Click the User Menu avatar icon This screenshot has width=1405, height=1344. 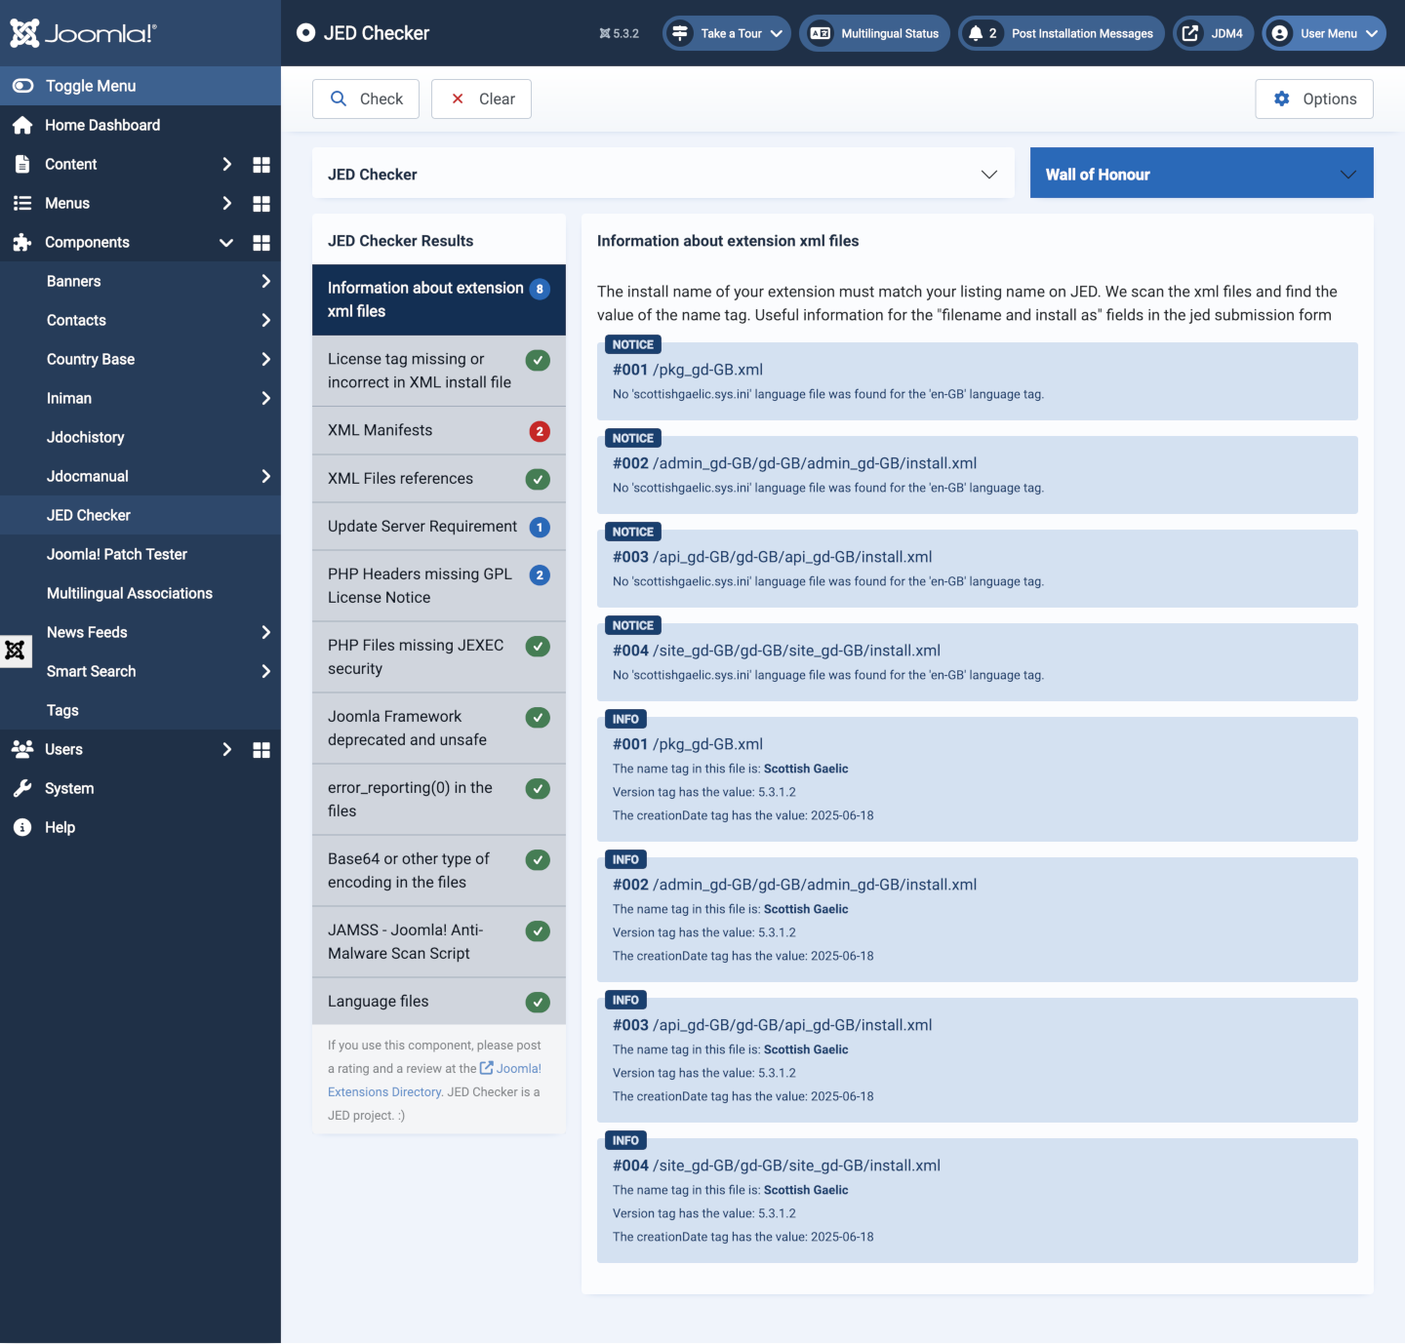click(1280, 33)
